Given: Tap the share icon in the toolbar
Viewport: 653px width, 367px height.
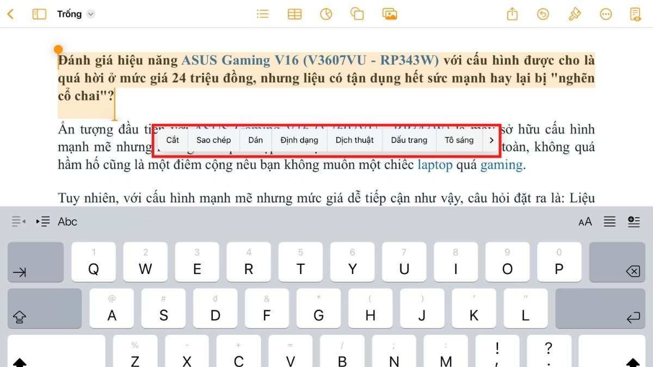Looking at the screenshot, I should [512, 14].
